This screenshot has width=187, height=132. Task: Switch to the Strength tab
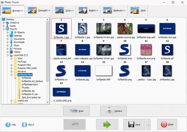(39, 11)
